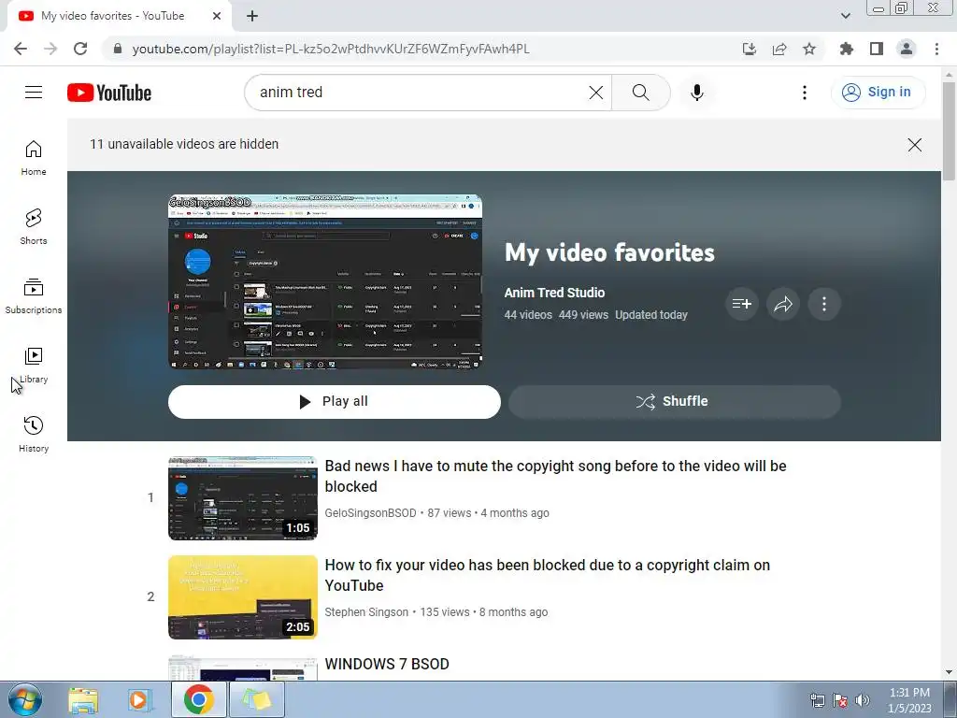Click the Play all button
The width and height of the screenshot is (957, 718).
(334, 401)
